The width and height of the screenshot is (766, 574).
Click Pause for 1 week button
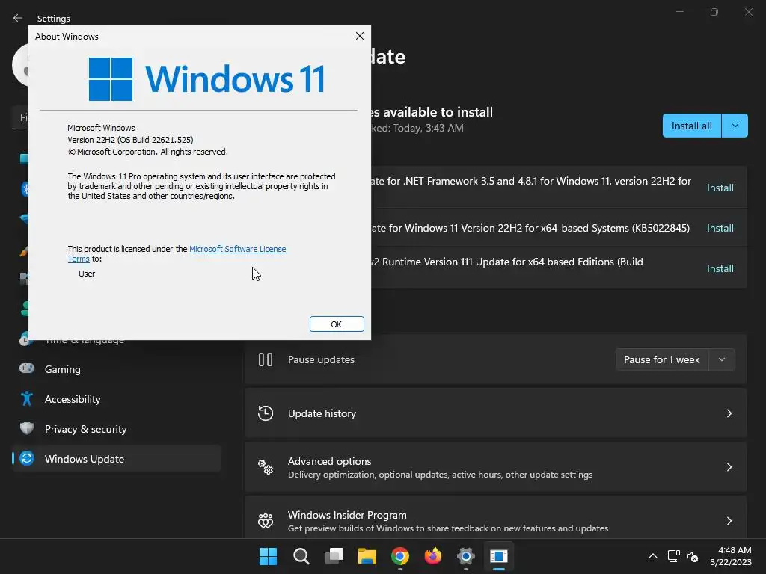point(662,359)
